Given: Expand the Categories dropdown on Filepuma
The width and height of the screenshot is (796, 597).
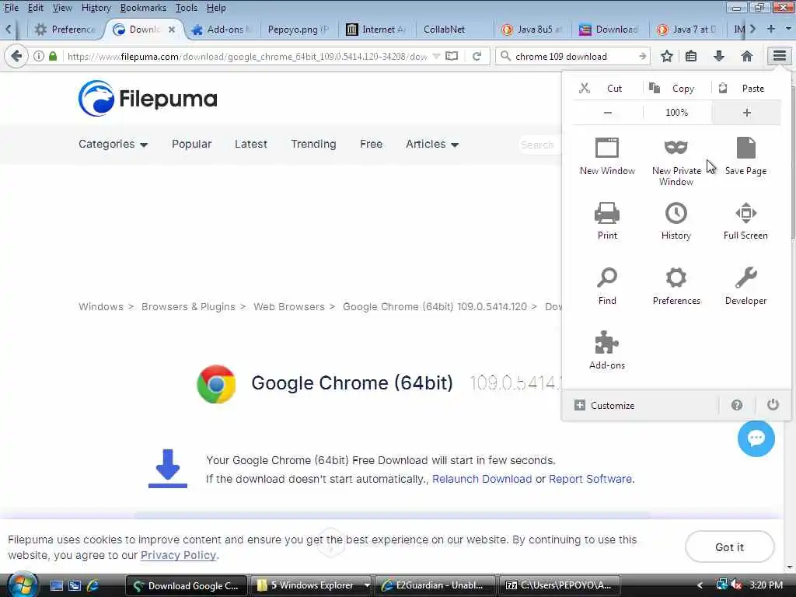Looking at the screenshot, I should [113, 144].
